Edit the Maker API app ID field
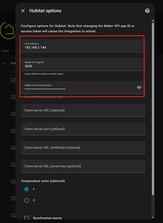 coord(83,64)
